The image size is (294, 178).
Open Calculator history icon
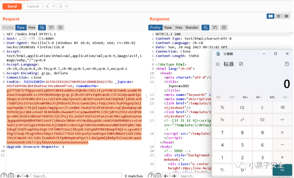[x=287, y=64]
